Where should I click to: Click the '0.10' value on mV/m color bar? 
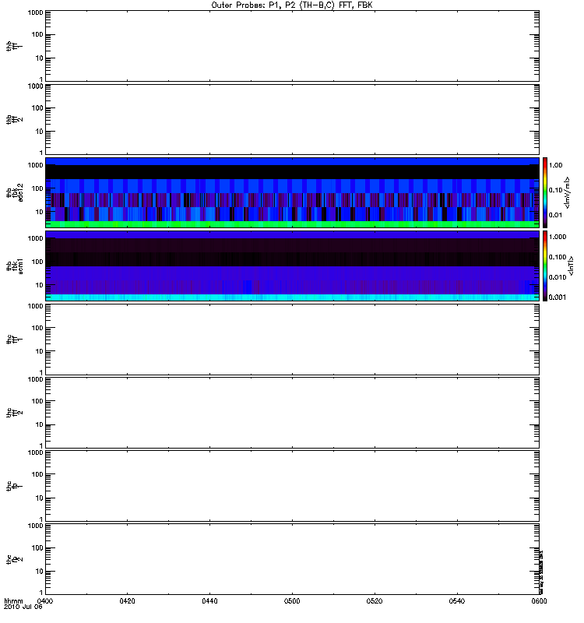[x=556, y=190]
